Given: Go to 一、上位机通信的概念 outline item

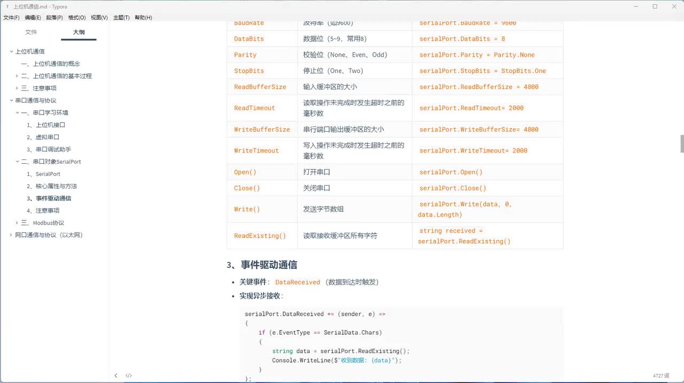Looking at the screenshot, I should coord(51,64).
